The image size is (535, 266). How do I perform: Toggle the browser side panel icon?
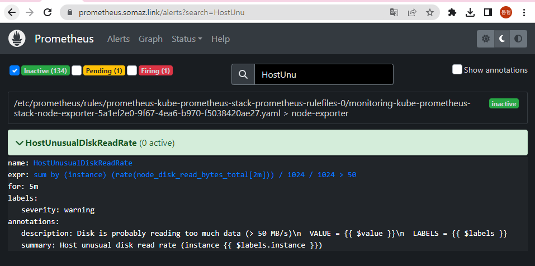(488, 13)
